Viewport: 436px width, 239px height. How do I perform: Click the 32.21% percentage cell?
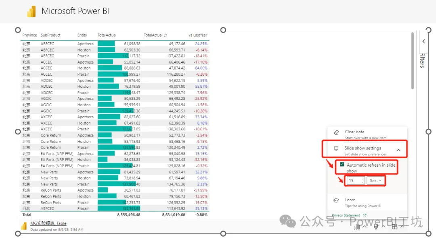pos(201,172)
